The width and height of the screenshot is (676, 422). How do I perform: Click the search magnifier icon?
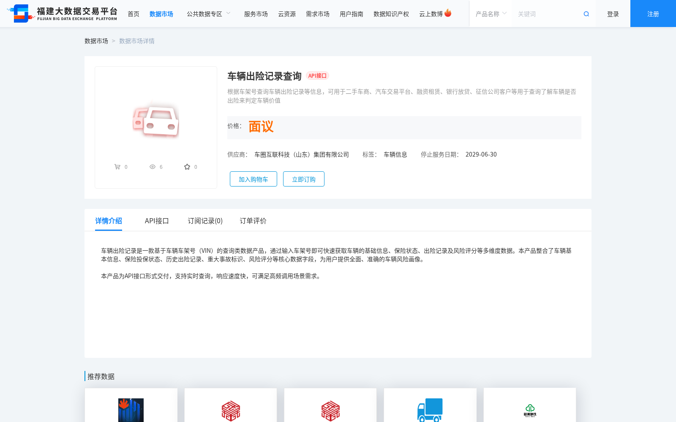586,14
